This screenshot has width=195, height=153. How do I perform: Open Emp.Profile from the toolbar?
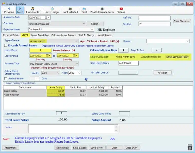coord(33,10)
